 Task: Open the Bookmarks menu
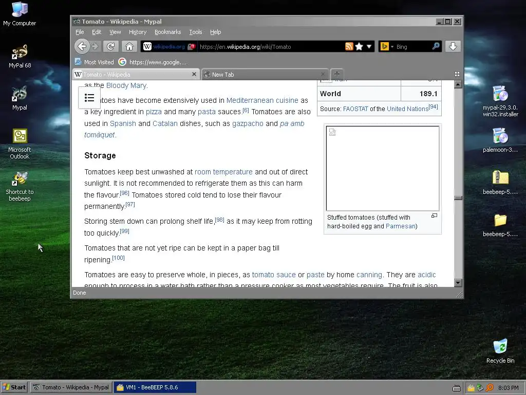pos(168,32)
